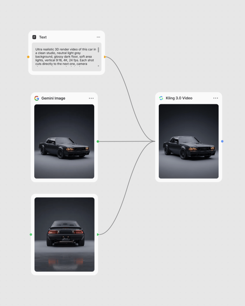Click the "Gemini Image" node title

[x=53, y=98]
